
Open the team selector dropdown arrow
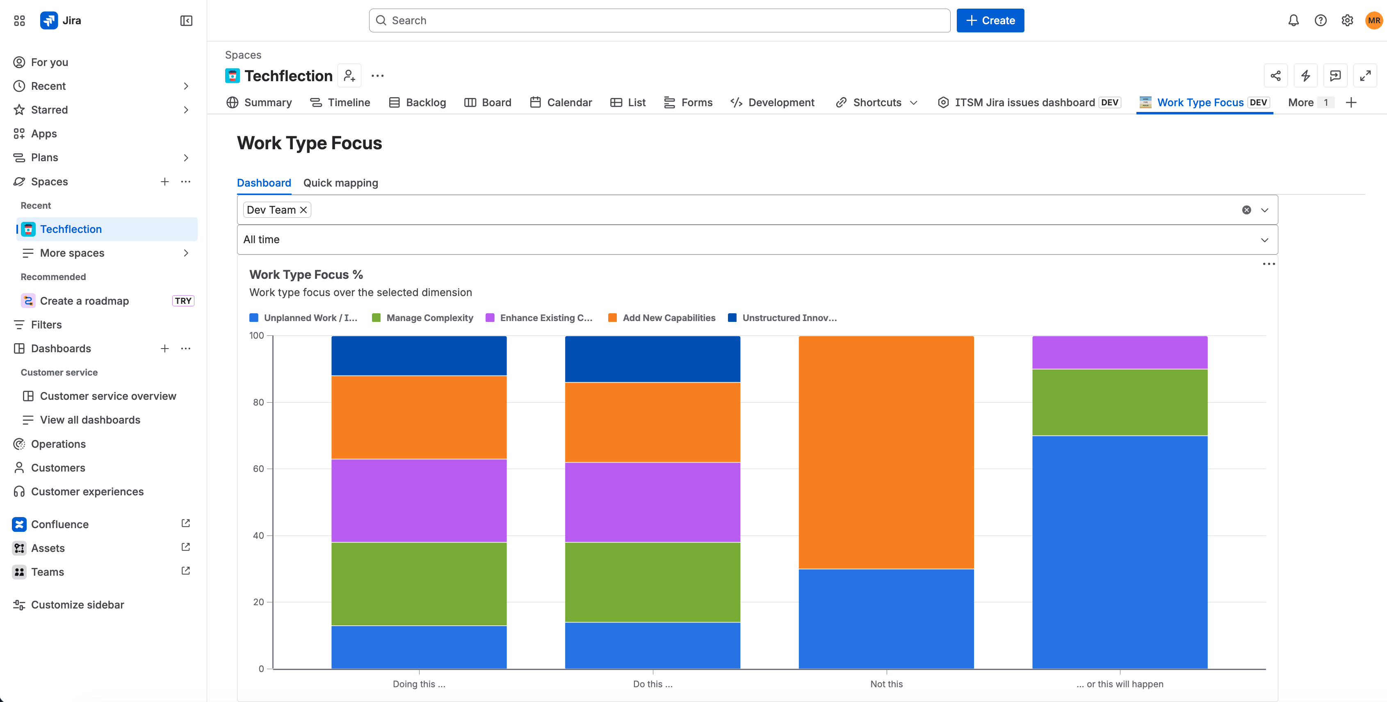coord(1265,210)
